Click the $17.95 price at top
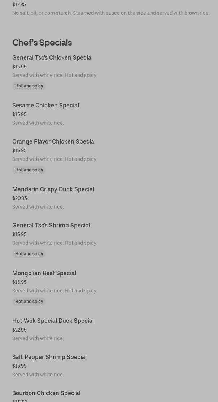The image size is (218, 402). coord(19,5)
